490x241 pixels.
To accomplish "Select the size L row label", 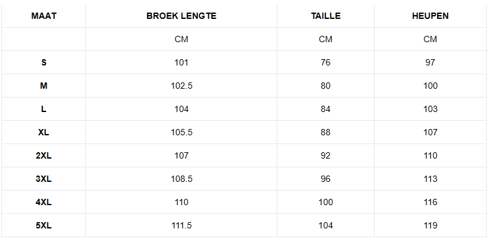I will coord(44,109).
